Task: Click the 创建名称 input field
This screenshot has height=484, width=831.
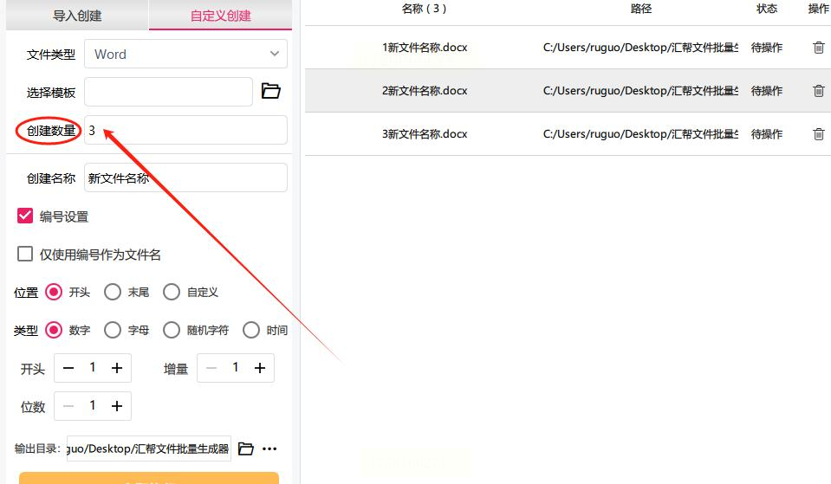Action: point(185,177)
